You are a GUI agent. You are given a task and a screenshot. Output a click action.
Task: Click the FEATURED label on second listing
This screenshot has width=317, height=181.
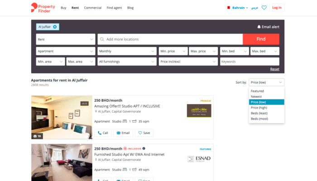point(206,149)
